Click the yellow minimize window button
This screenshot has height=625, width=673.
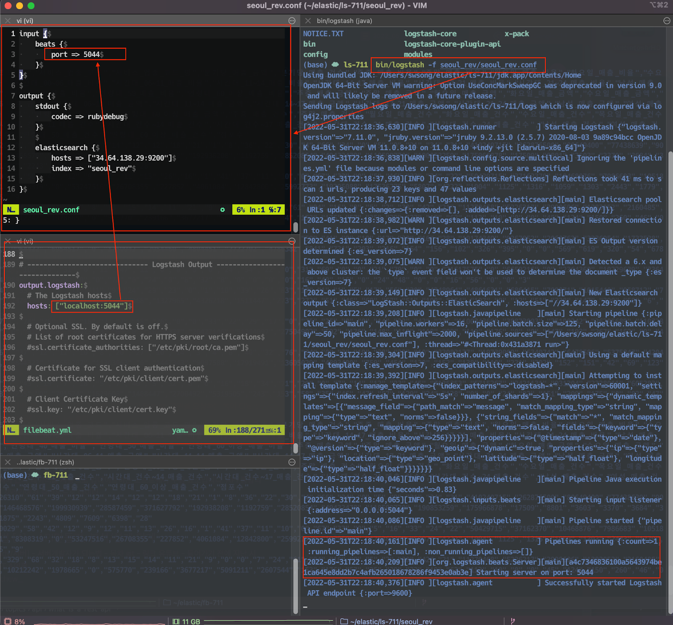19,5
